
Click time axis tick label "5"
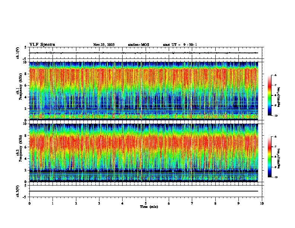pyautogui.click(x=146, y=203)
